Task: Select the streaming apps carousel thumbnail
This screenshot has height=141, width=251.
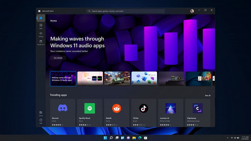Action: pos(90,79)
